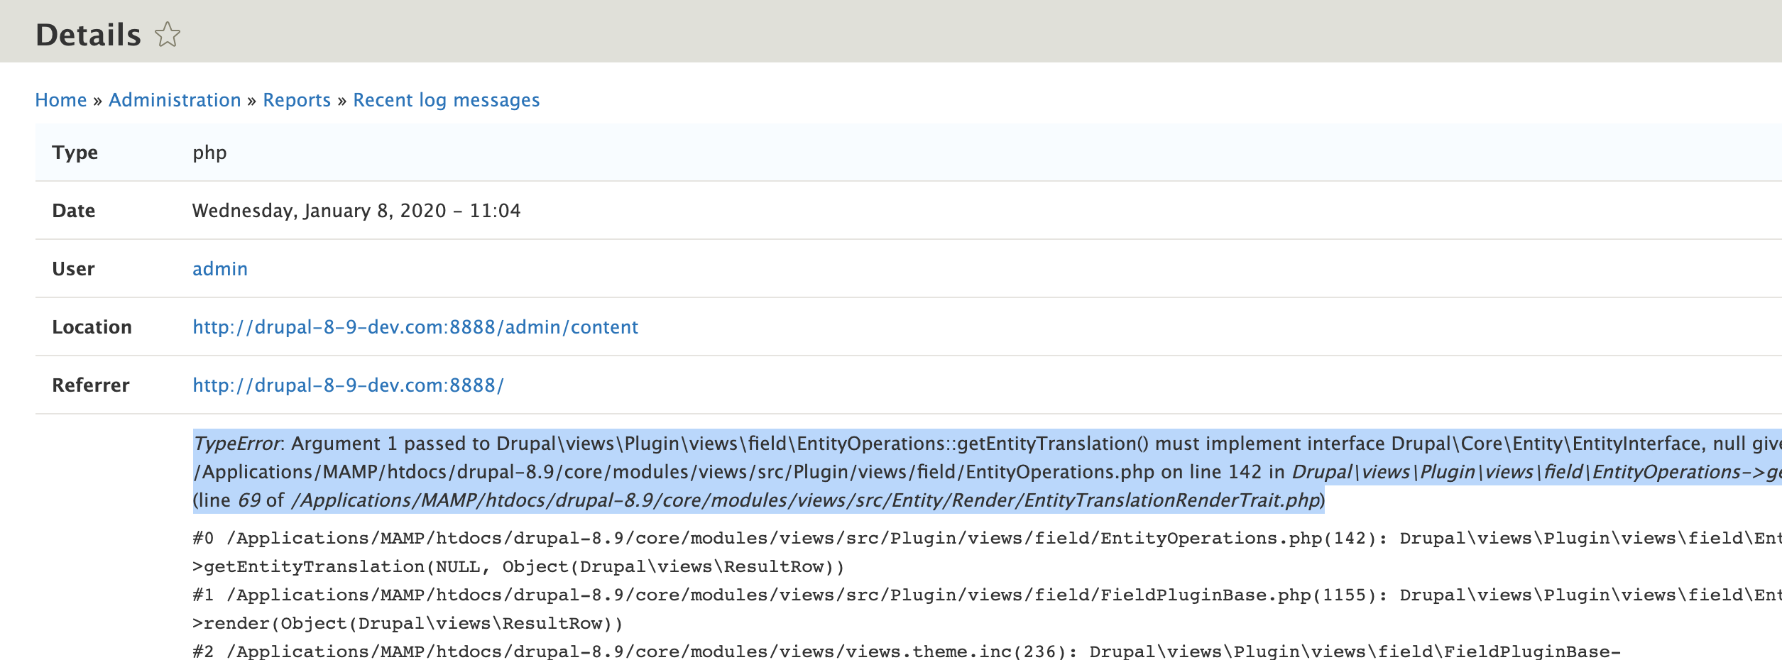Open Referrer link drupal-8-9-dev.com:8888/
Viewport: 1782px width, 660px height.
348,385
